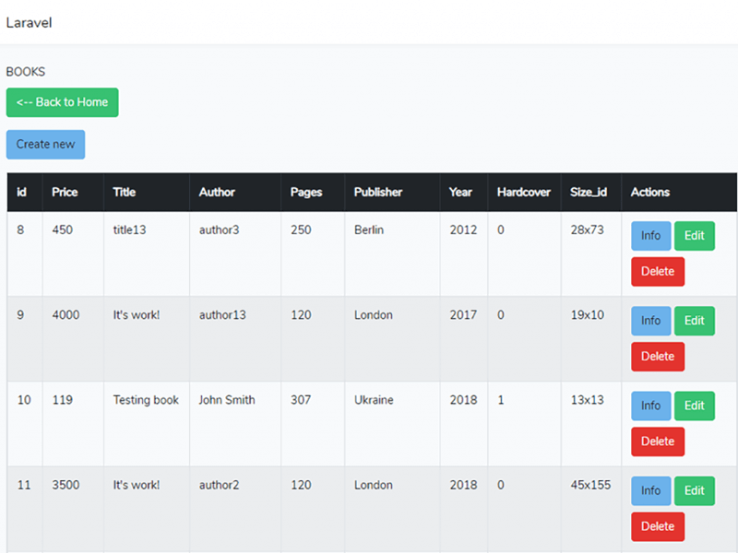The width and height of the screenshot is (738, 553).
Task: Select the Publisher column header
Action: [378, 193]
